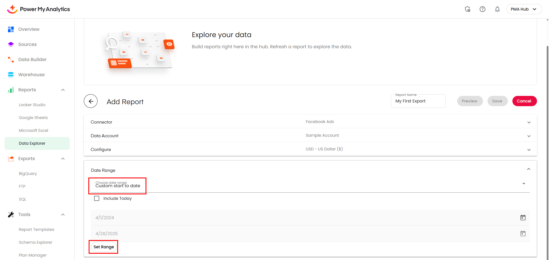
Task: Click the red Cancel button
Action: pos(524,101)
